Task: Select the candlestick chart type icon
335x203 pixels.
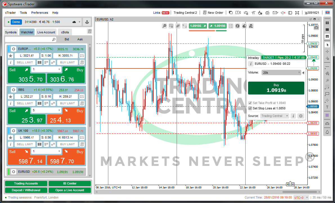Action: click(x=178, y=26)
